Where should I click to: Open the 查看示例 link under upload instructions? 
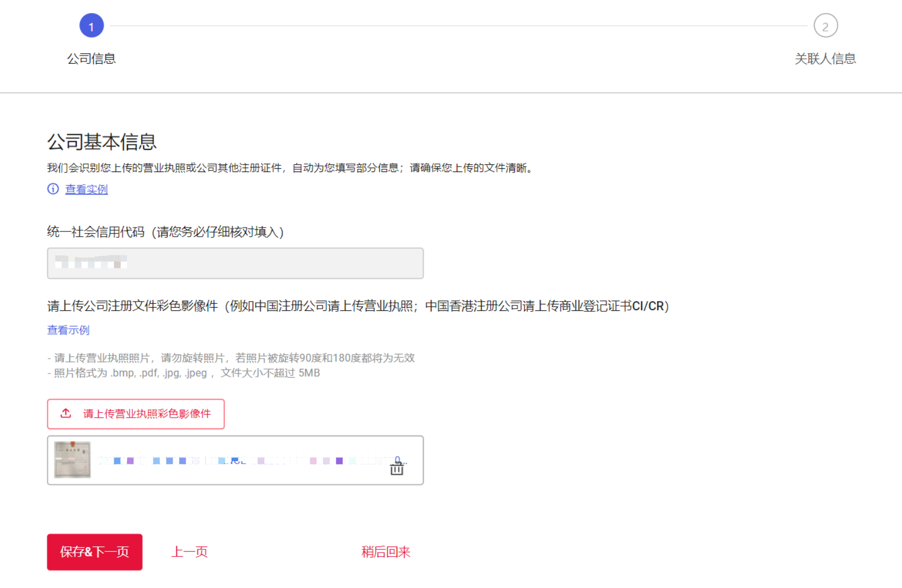click(68, 330)
